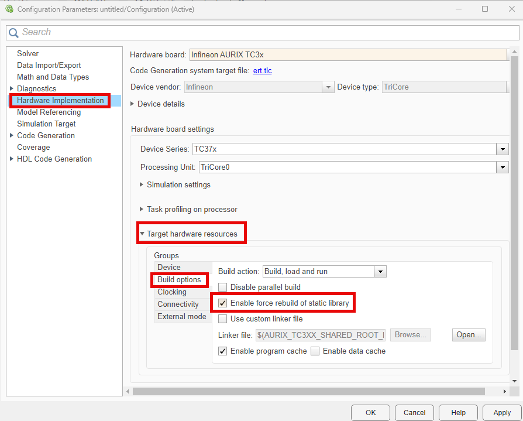This screenshot has width=523, height=421.
Task: Expand the Device details section
Action: (132, 104)
